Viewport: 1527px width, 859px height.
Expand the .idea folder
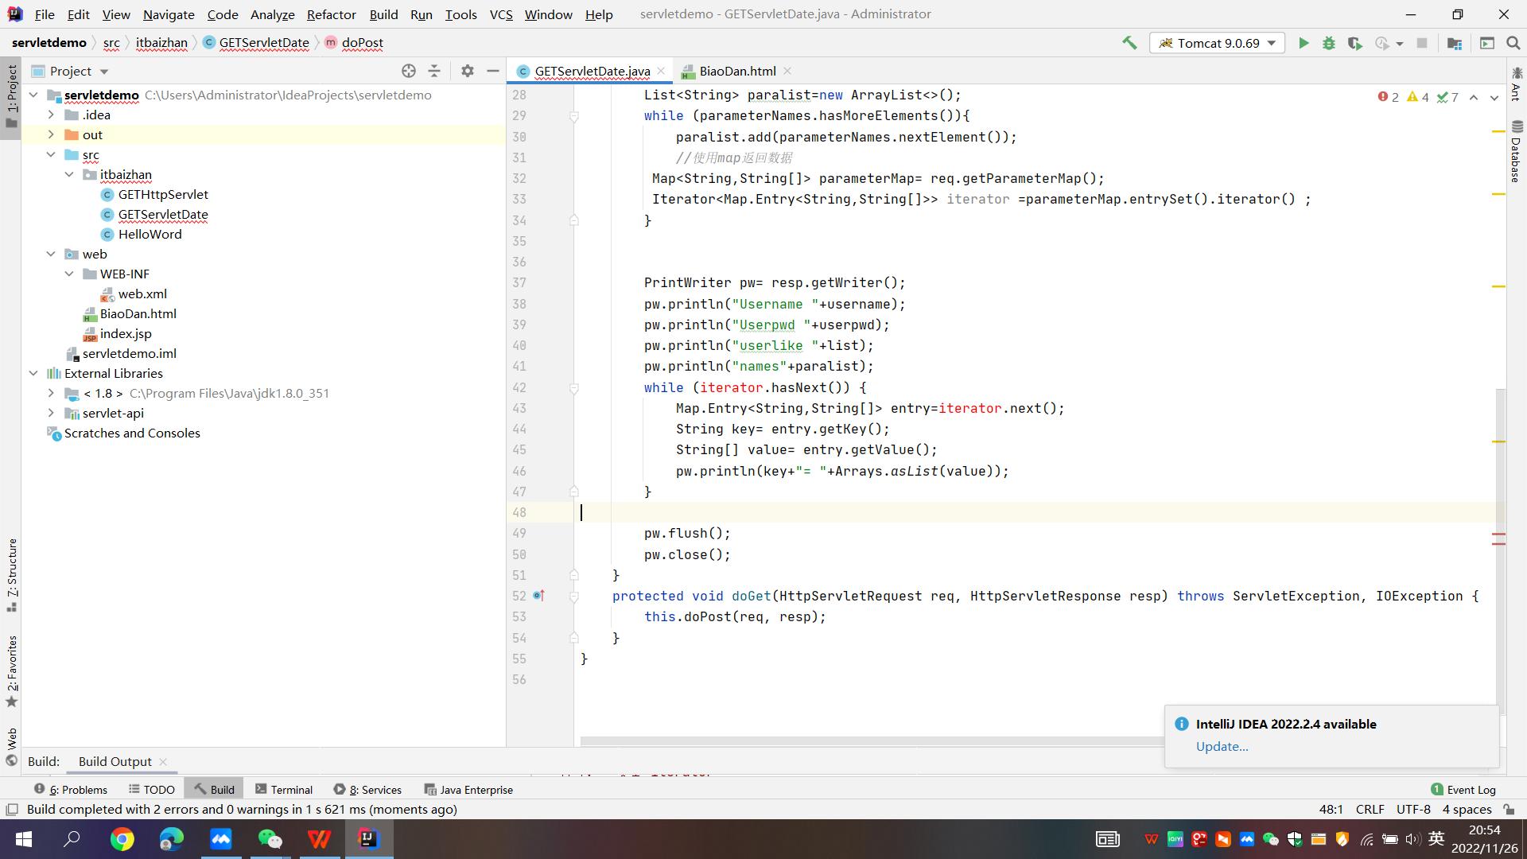51,115
